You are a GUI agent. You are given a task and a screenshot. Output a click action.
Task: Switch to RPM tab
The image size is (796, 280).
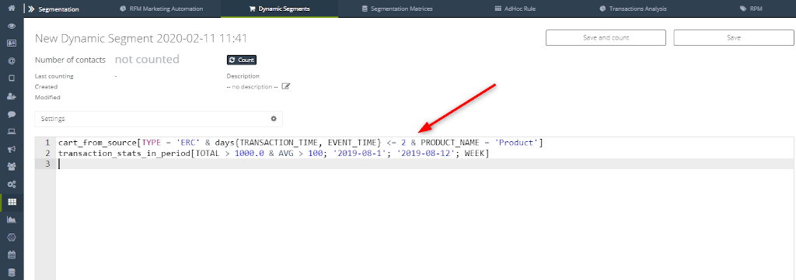(752, 9)
